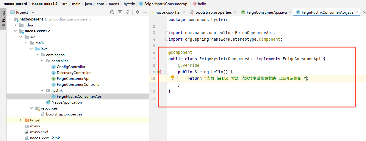The height and width of the screenshot is (141, 366).
Task: Select mvnw.cmd file in the tree
Action: pos(39,132)
